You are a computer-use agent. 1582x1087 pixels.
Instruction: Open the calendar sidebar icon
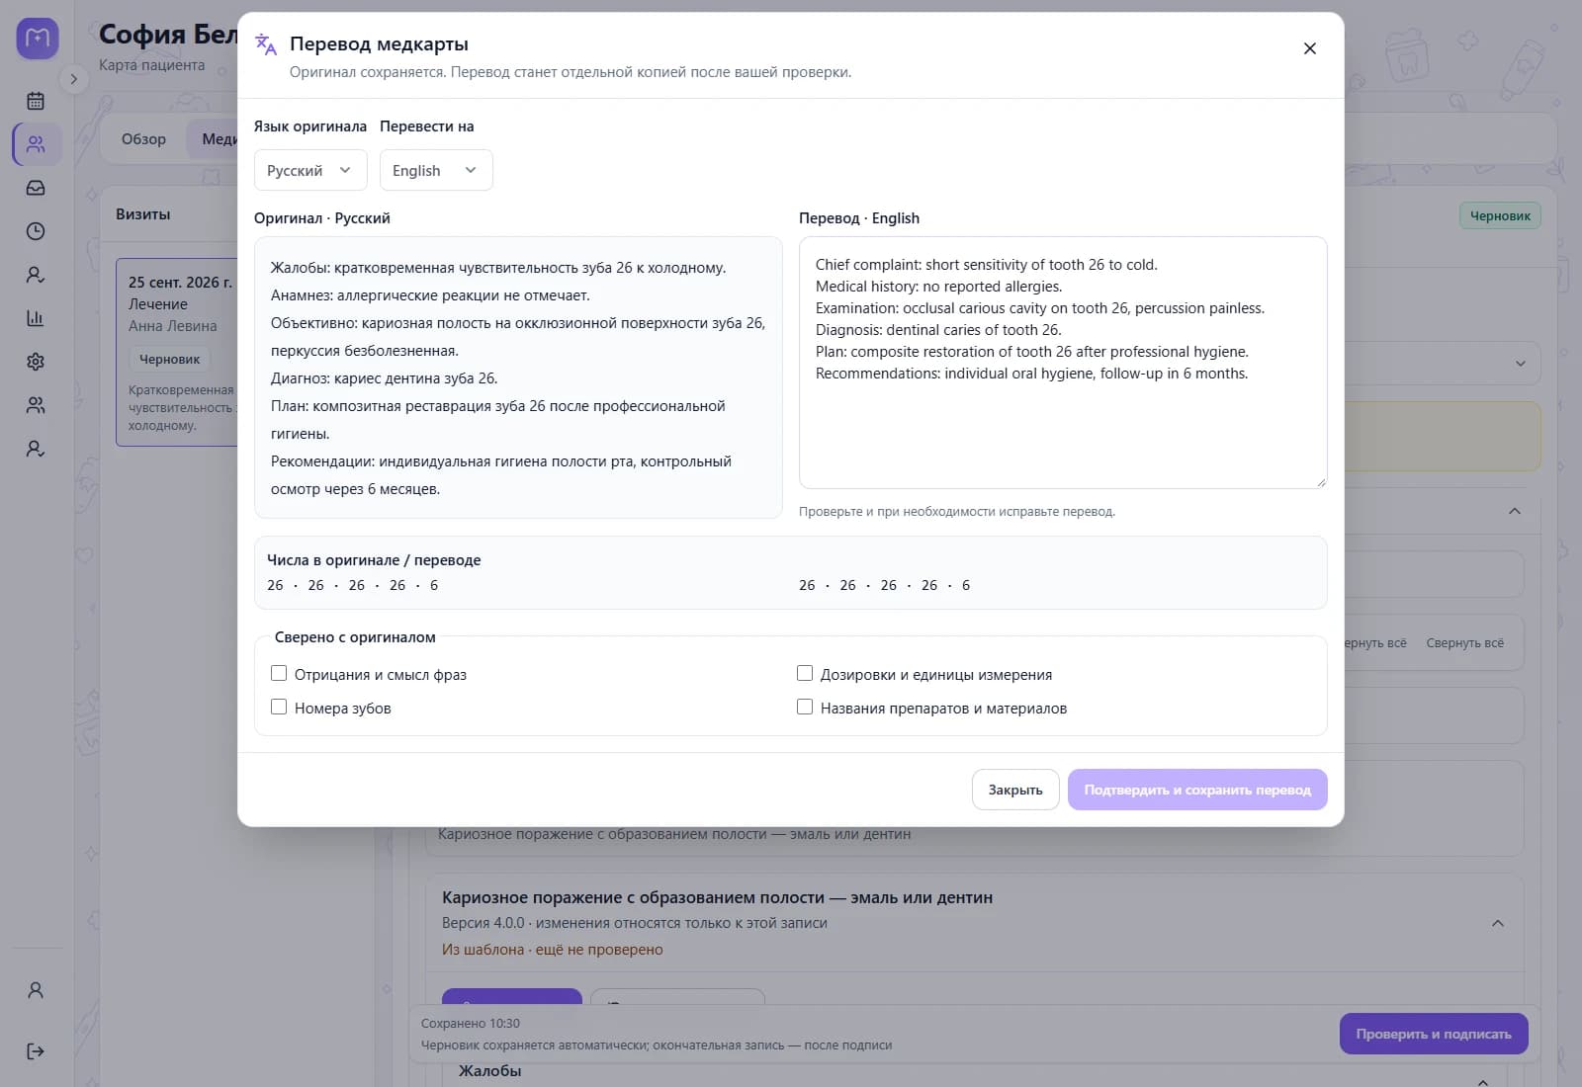coord(36,101)
